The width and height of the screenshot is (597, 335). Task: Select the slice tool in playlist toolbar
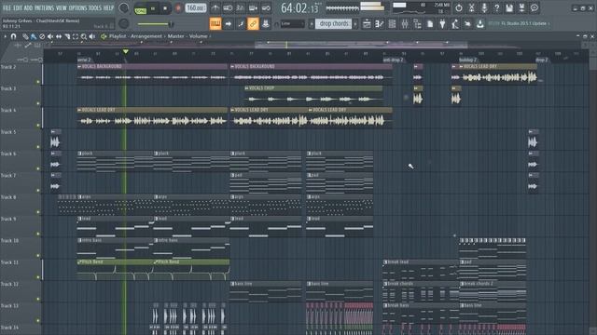[67, 36]
